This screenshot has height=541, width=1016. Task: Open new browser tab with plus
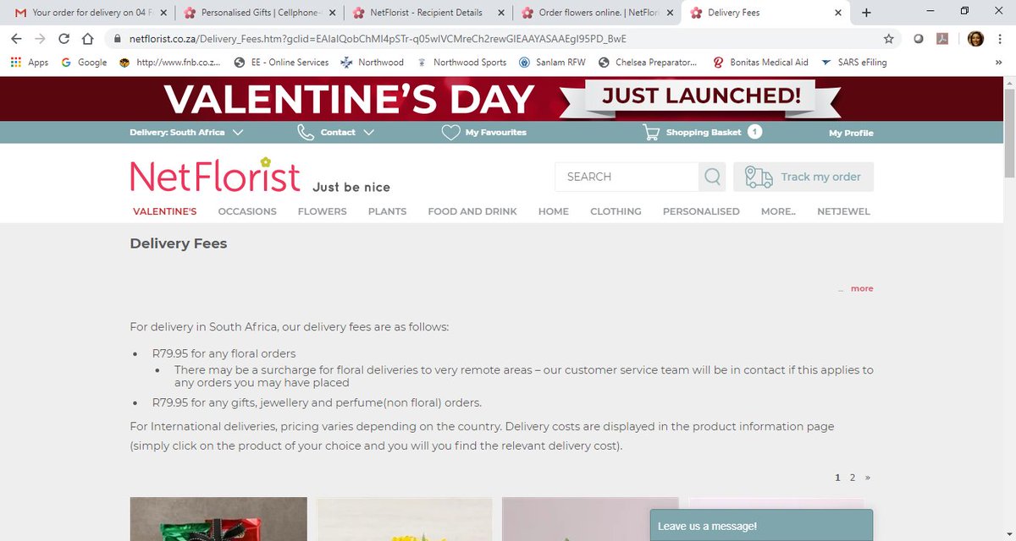(x=866, y=13)
